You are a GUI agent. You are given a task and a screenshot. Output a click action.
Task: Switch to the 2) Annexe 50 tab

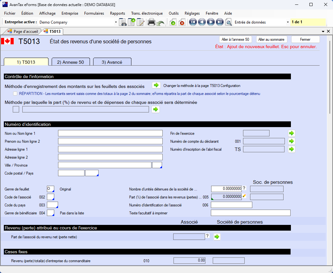pyautogui.click(x=70, y=62)
